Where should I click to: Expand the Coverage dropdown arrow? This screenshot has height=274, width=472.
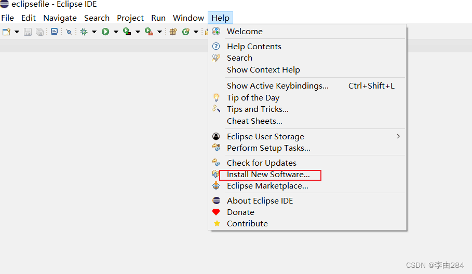(x=138, y=32)
